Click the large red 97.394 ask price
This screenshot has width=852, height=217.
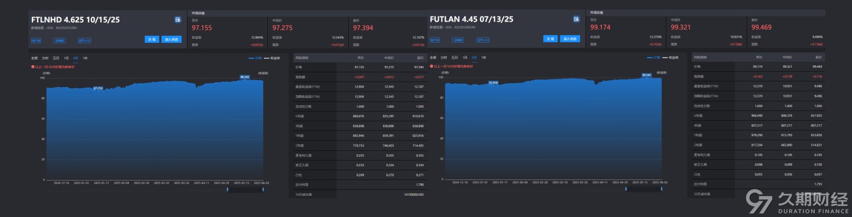point(363,27)
